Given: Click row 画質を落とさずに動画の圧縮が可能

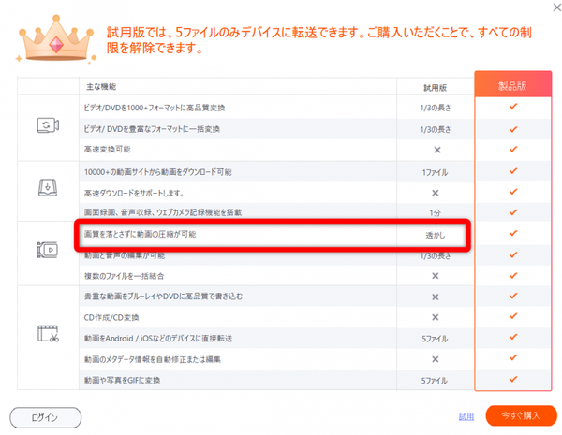Looking at the screenshot, I should (x=140, y=234).
